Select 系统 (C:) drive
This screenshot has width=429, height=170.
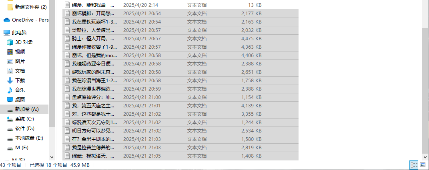pyautogui.click(x=24, y=119)
